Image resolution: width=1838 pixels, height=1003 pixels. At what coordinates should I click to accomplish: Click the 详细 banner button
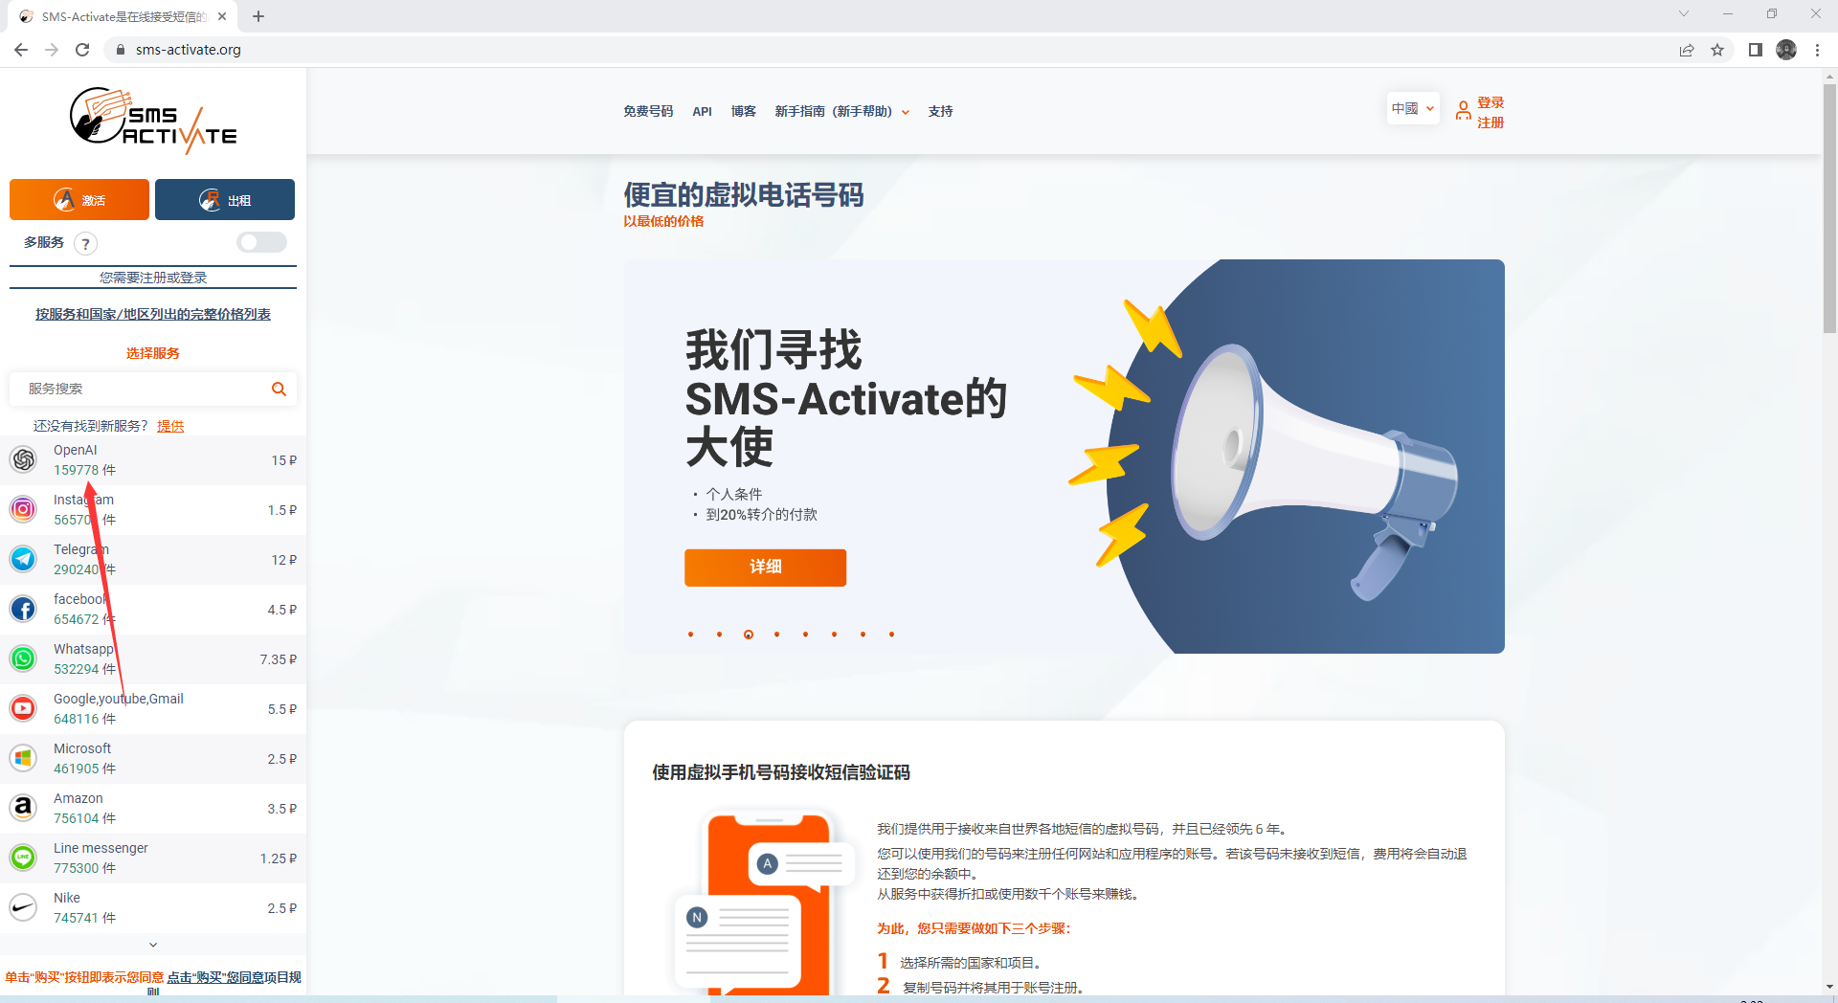click(x=765, y=567)
